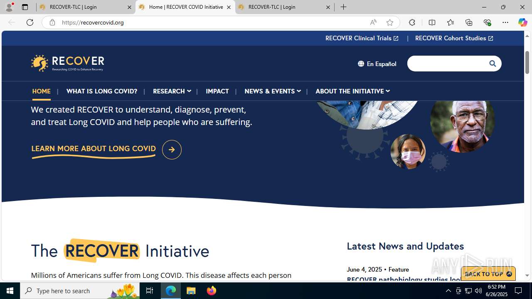
Task: Open the Favorites list
Action: click(x=451, y=22)
